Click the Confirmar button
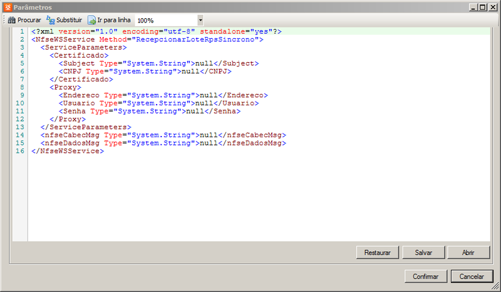The width and height of the screenshot is (501, 292). 426,276
